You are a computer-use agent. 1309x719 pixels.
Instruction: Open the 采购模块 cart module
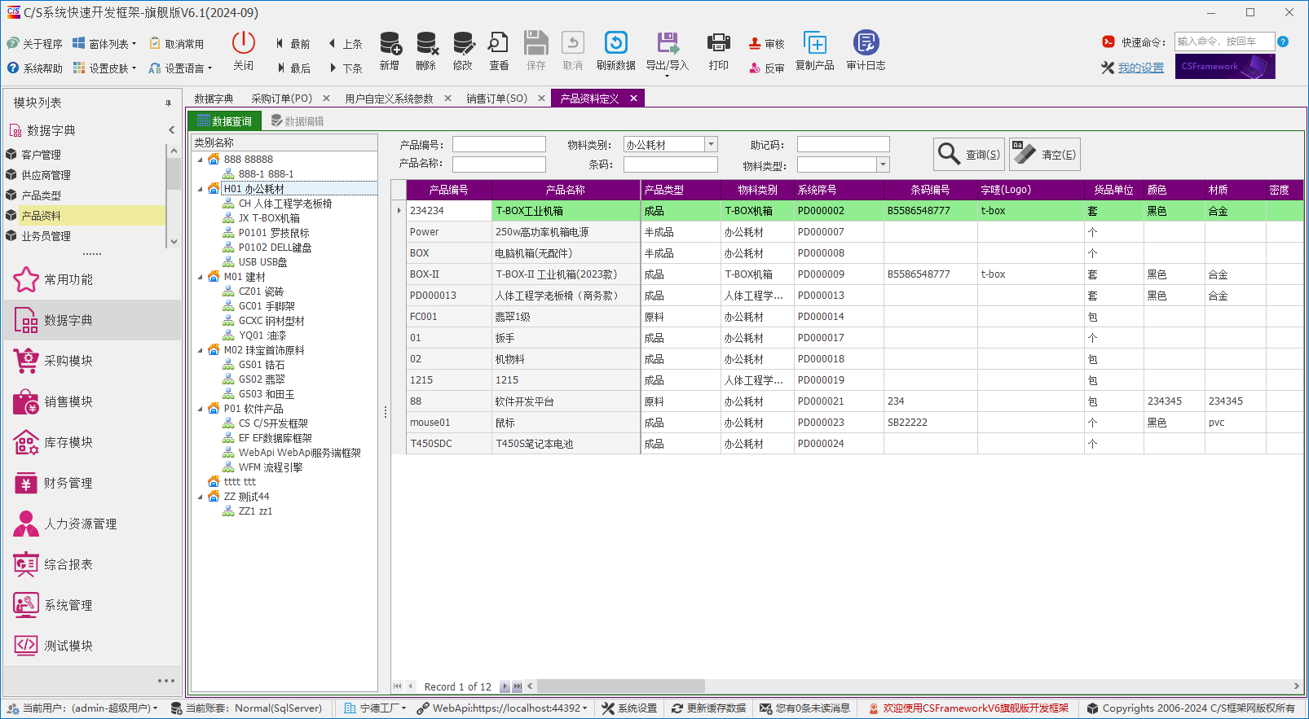(92, 361)
